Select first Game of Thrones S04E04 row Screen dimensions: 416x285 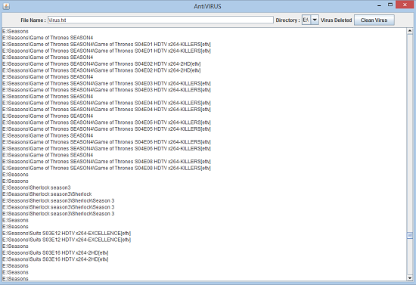(x=107, y=103)
